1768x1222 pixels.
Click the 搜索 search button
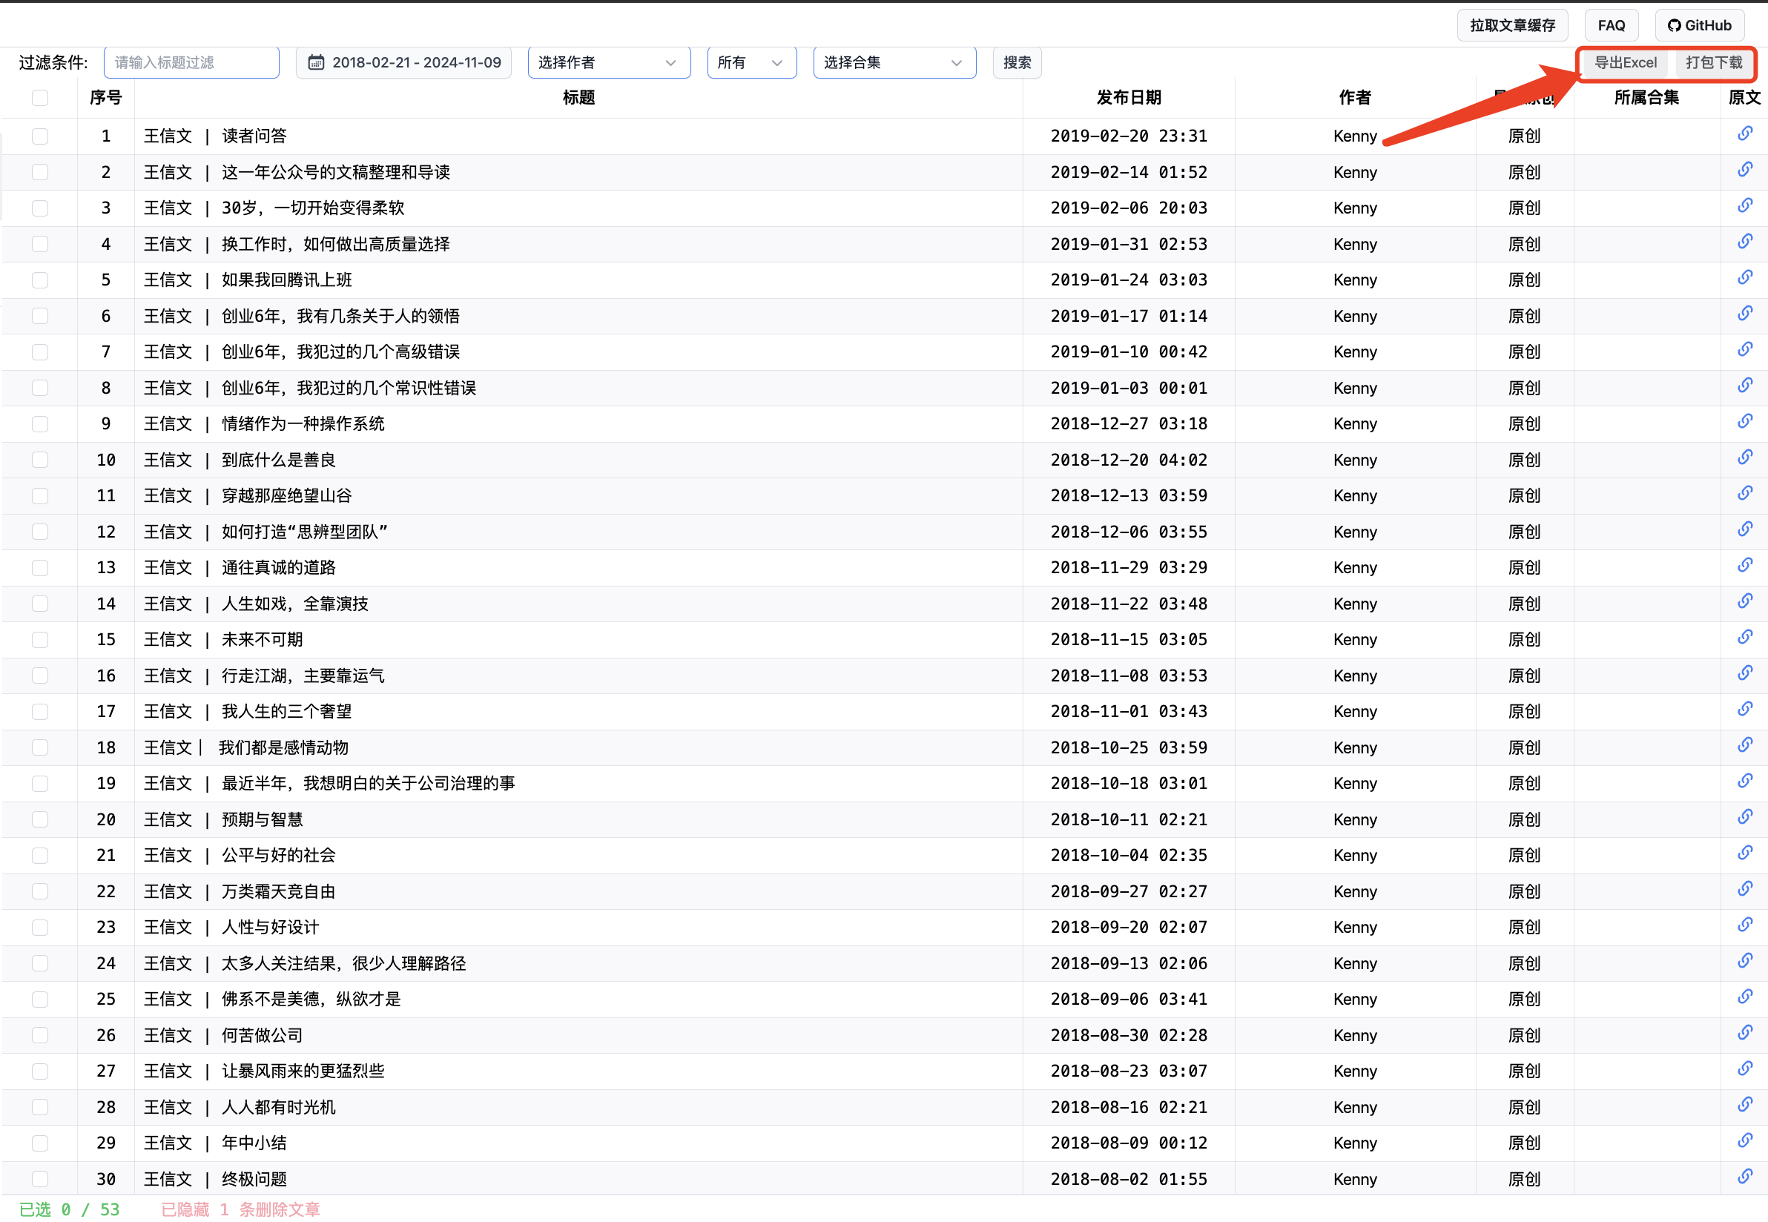pyautogui.click(x=1017, y=63)
